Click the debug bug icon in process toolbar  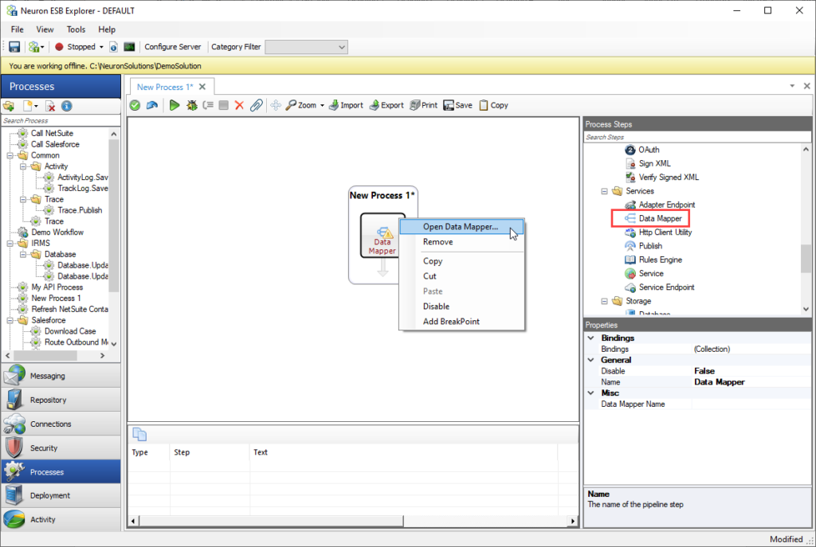pos(191,105)
